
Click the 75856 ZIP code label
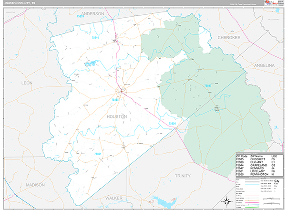tap(172, 123)
